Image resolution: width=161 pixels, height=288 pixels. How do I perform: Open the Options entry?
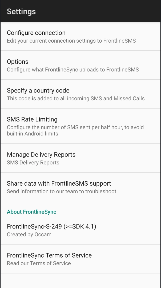click(x=18, y=62)
